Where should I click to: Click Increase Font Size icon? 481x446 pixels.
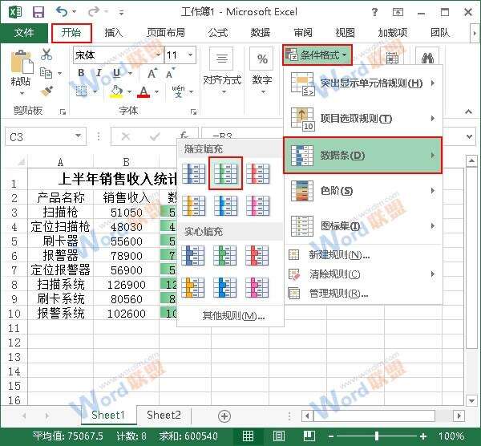[x=152, y=73]
